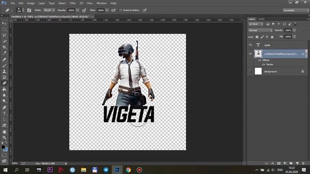Select the Hand tool
Viewport: 310px width, 174px height.
pyautogui.click(x=4, y=132)
